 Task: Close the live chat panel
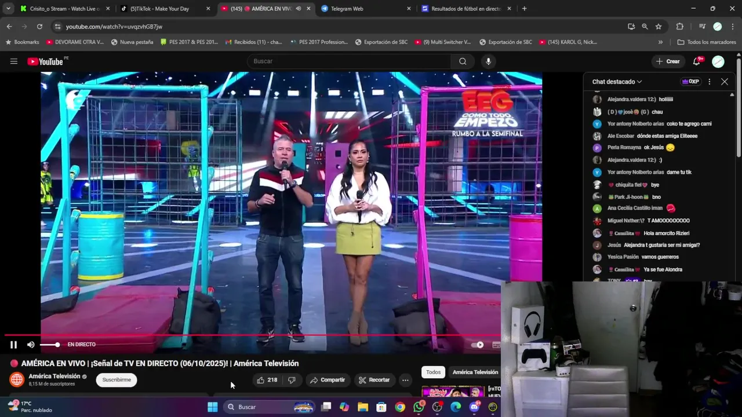[725, 82]
